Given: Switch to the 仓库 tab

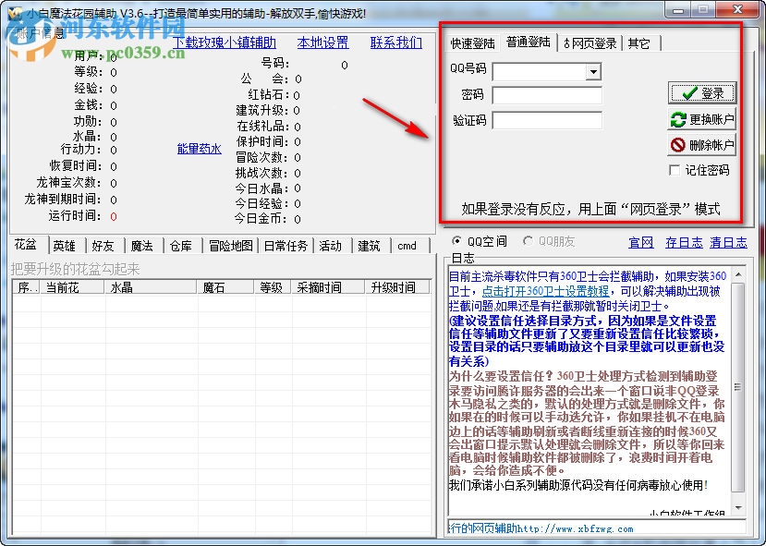Looking at the screenshot, I should click(181, 246).
